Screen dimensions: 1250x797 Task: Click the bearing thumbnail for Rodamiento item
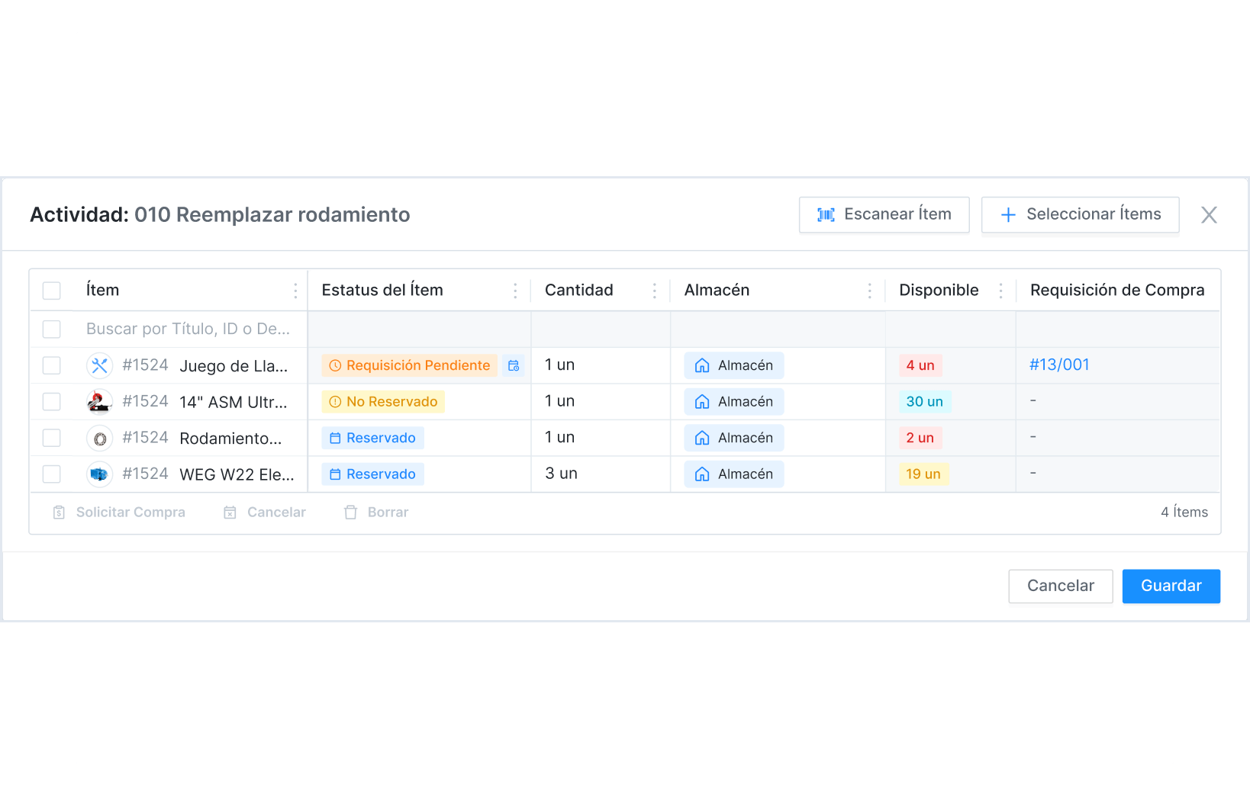pyautogui.click(x=99, y=439)
